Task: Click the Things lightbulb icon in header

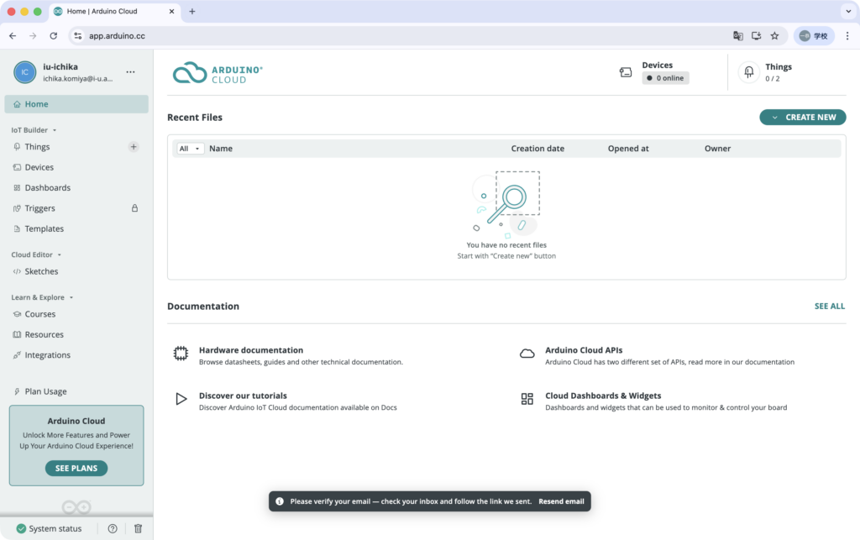Action: click(748, 72)
